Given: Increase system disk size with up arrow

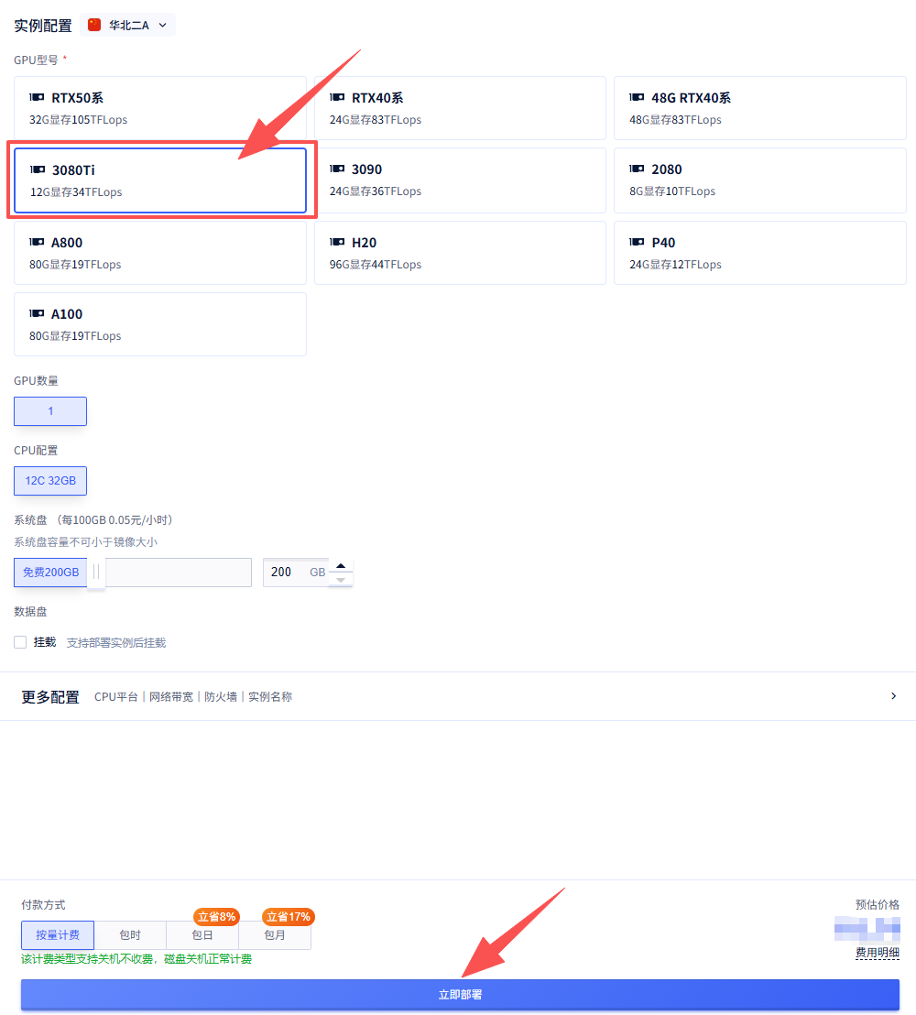Looking at the screenshot, I should (341, 565).
